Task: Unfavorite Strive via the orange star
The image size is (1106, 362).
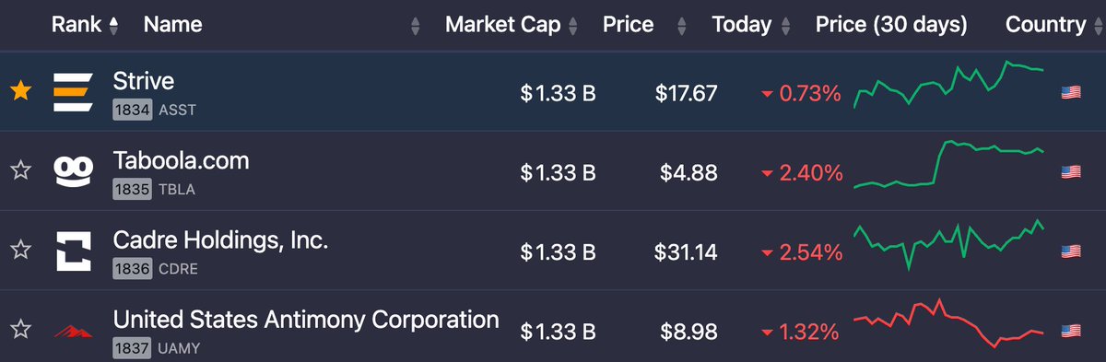Action: (x=20, y=91)
